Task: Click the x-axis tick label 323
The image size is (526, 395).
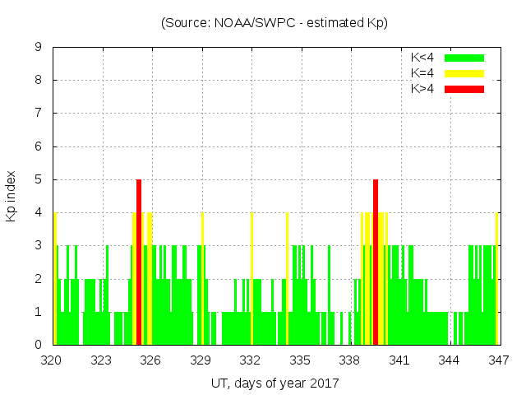Action: [x=102, y=360]
